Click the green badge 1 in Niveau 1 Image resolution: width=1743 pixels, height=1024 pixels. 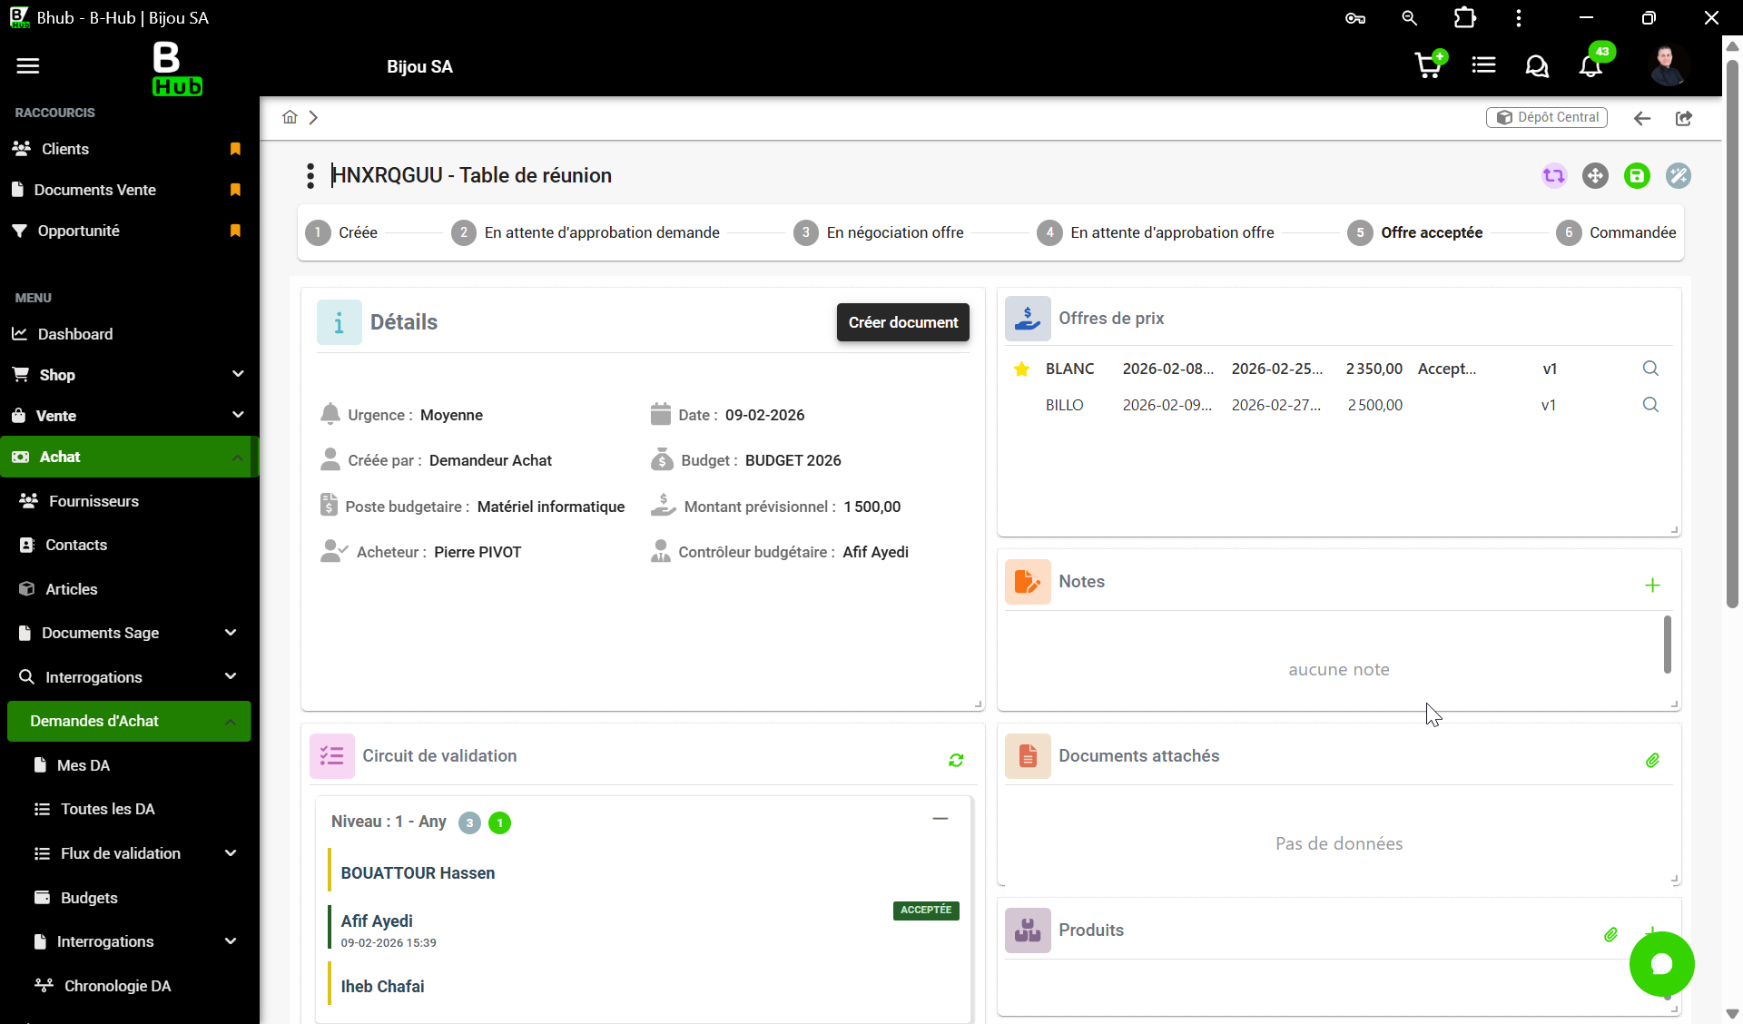499,822
